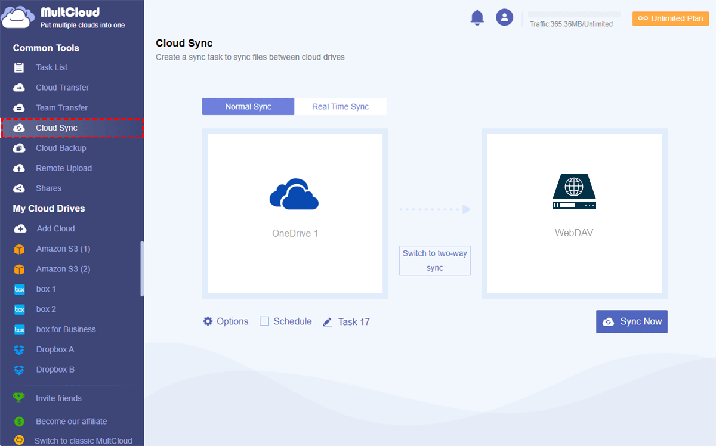Select Amazon S3 (1) drive label

tap(63, 249)
